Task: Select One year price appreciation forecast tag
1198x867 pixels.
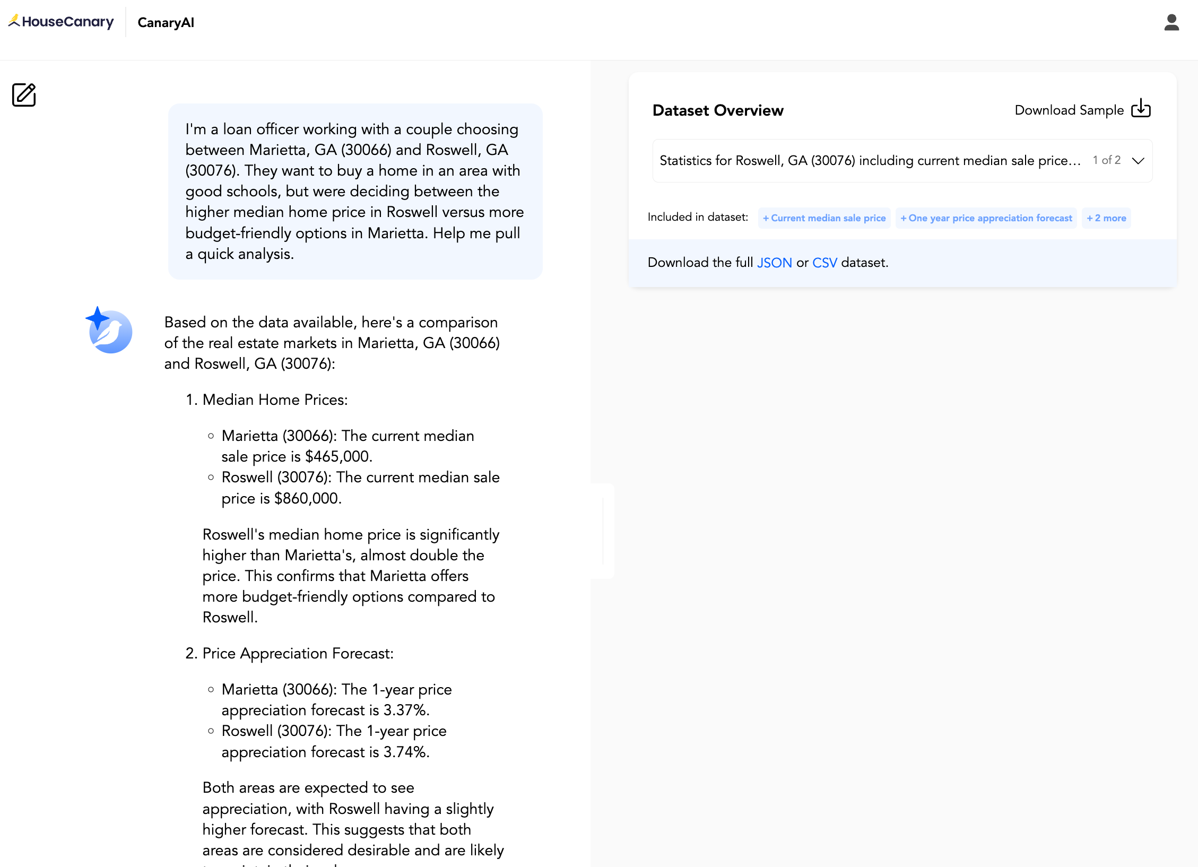Action: click(986, 218)
